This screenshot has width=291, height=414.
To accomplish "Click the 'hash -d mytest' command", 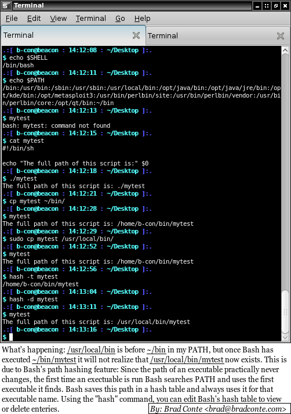I will 34,300.
